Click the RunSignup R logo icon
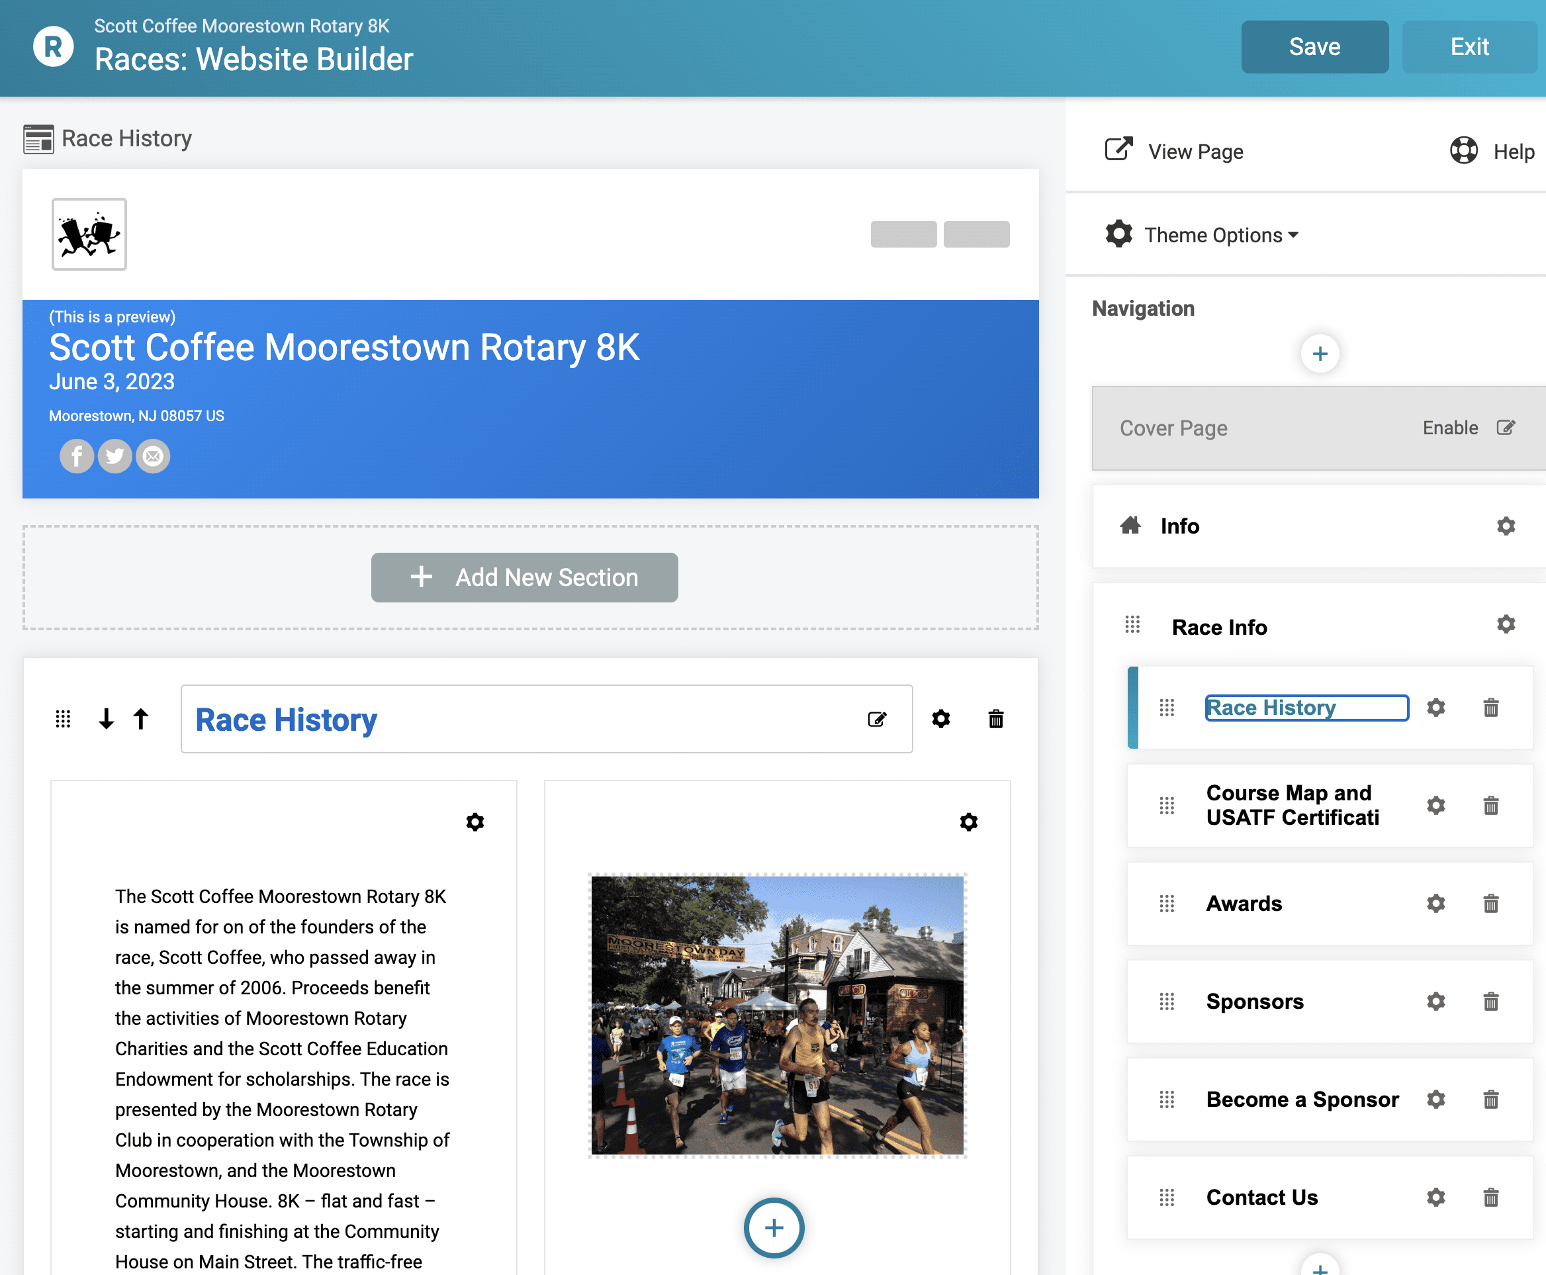 (x=54, y=46)
